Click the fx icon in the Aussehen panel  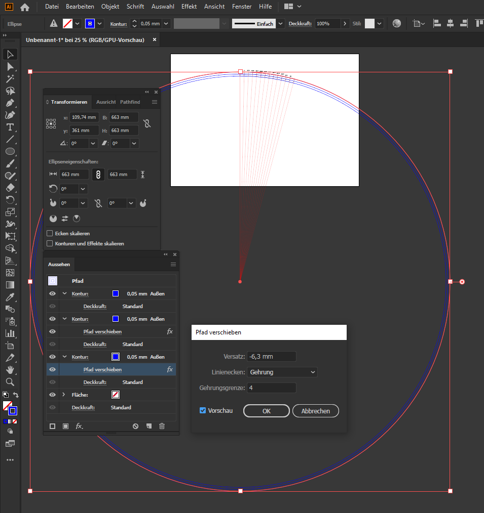point(79,426)
